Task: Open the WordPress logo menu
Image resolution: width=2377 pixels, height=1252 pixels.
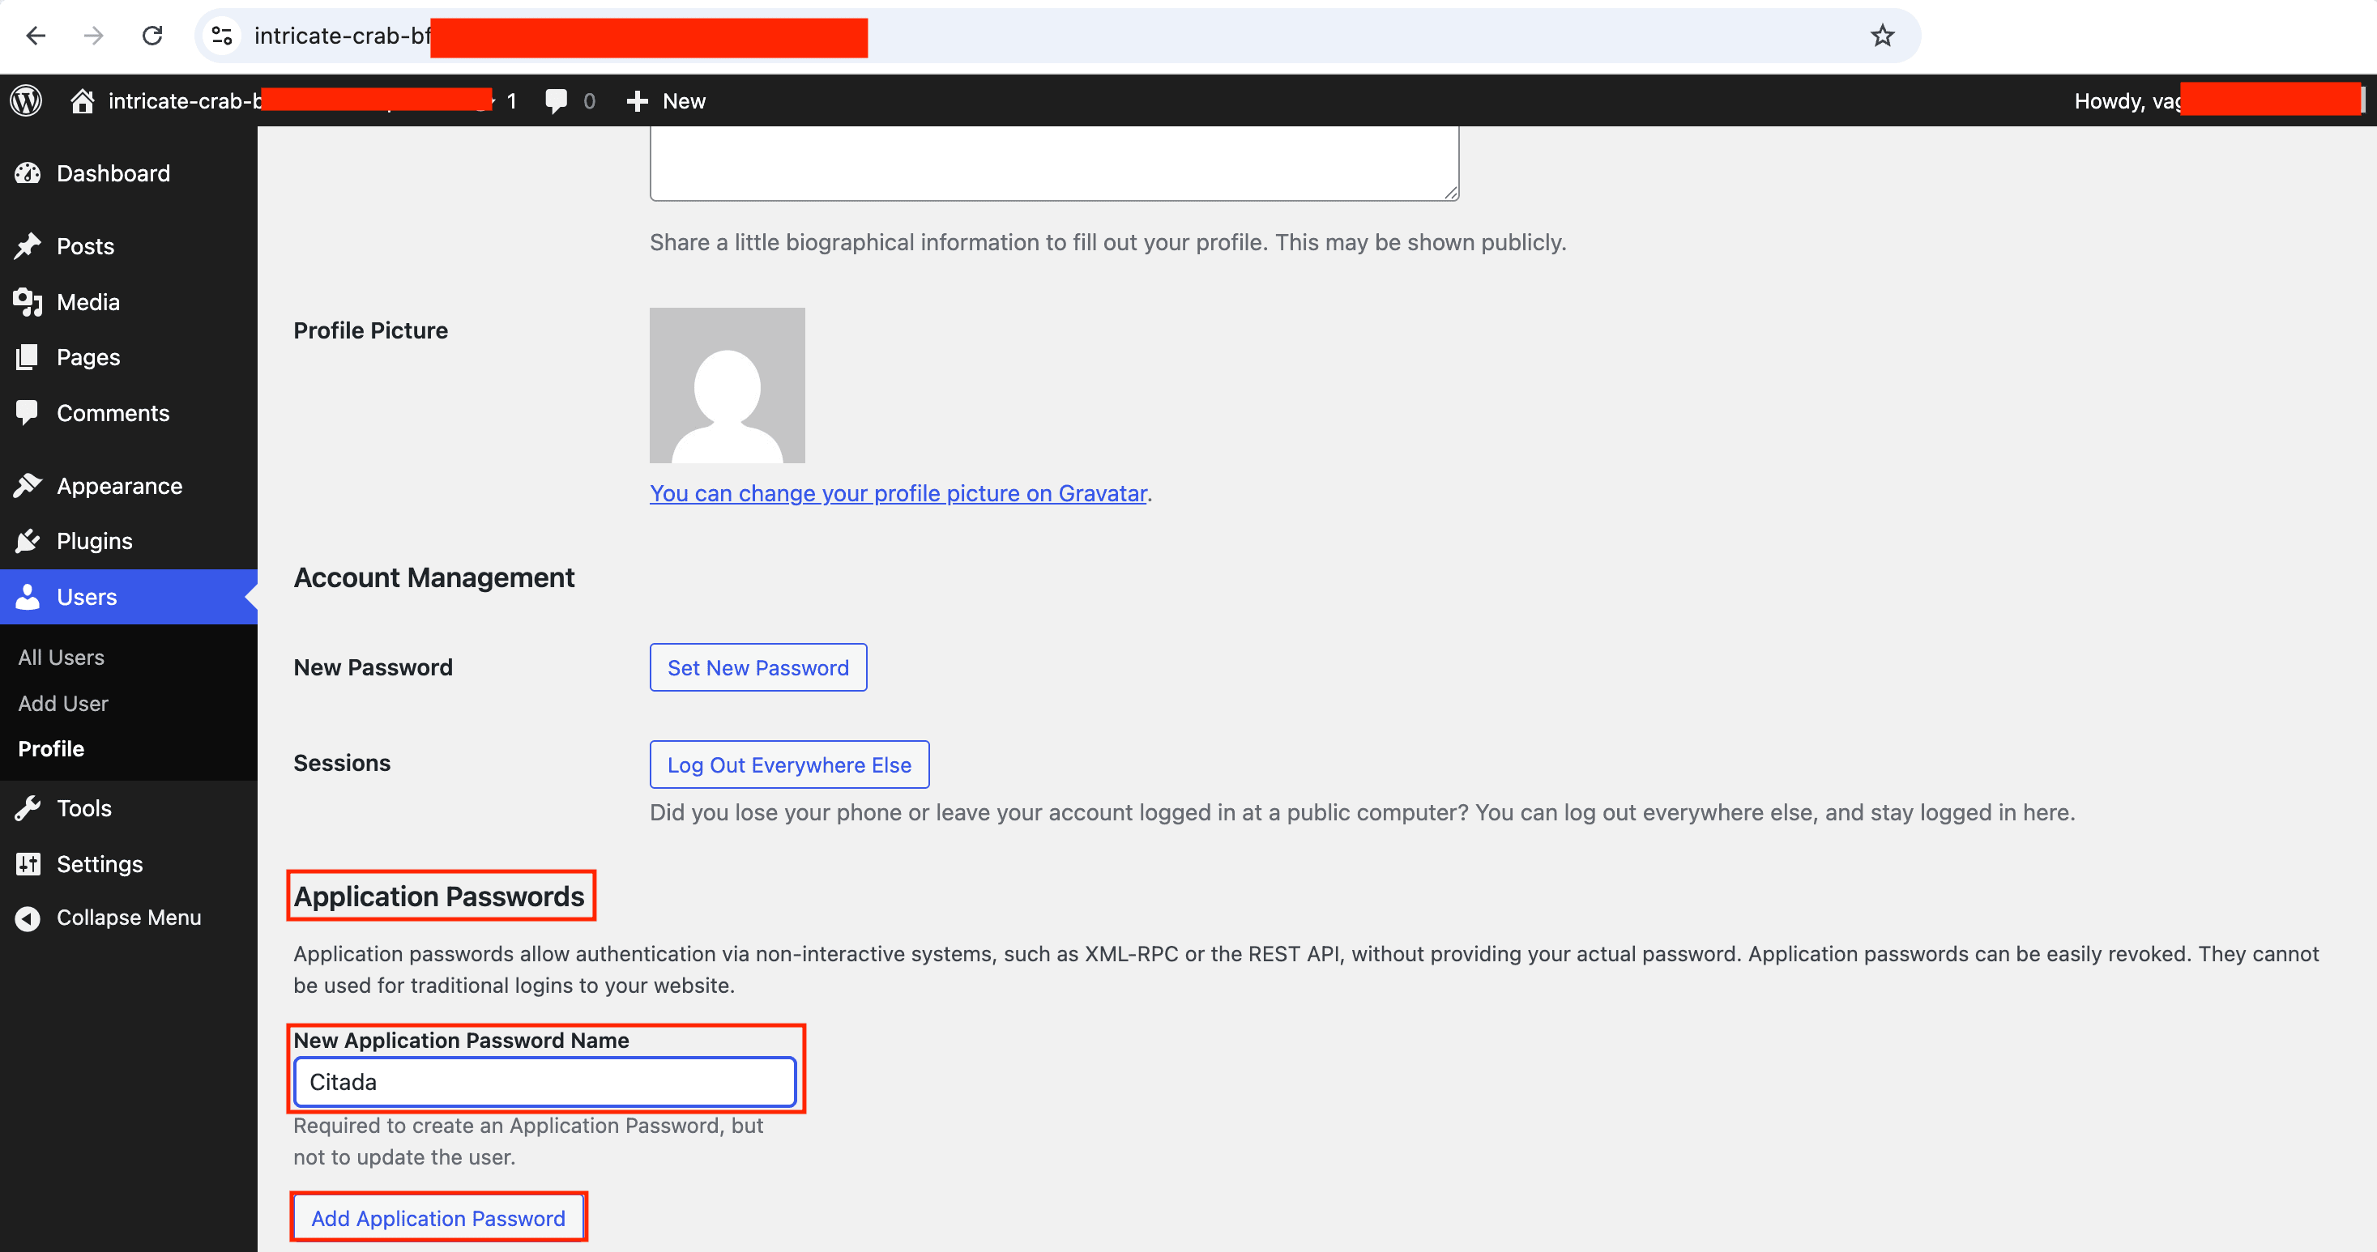Action: click(27, 100)
